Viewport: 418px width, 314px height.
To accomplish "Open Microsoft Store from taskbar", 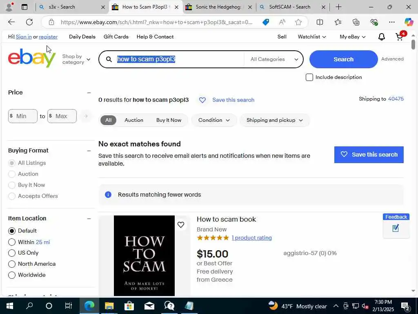I will [x=129, y=306].
